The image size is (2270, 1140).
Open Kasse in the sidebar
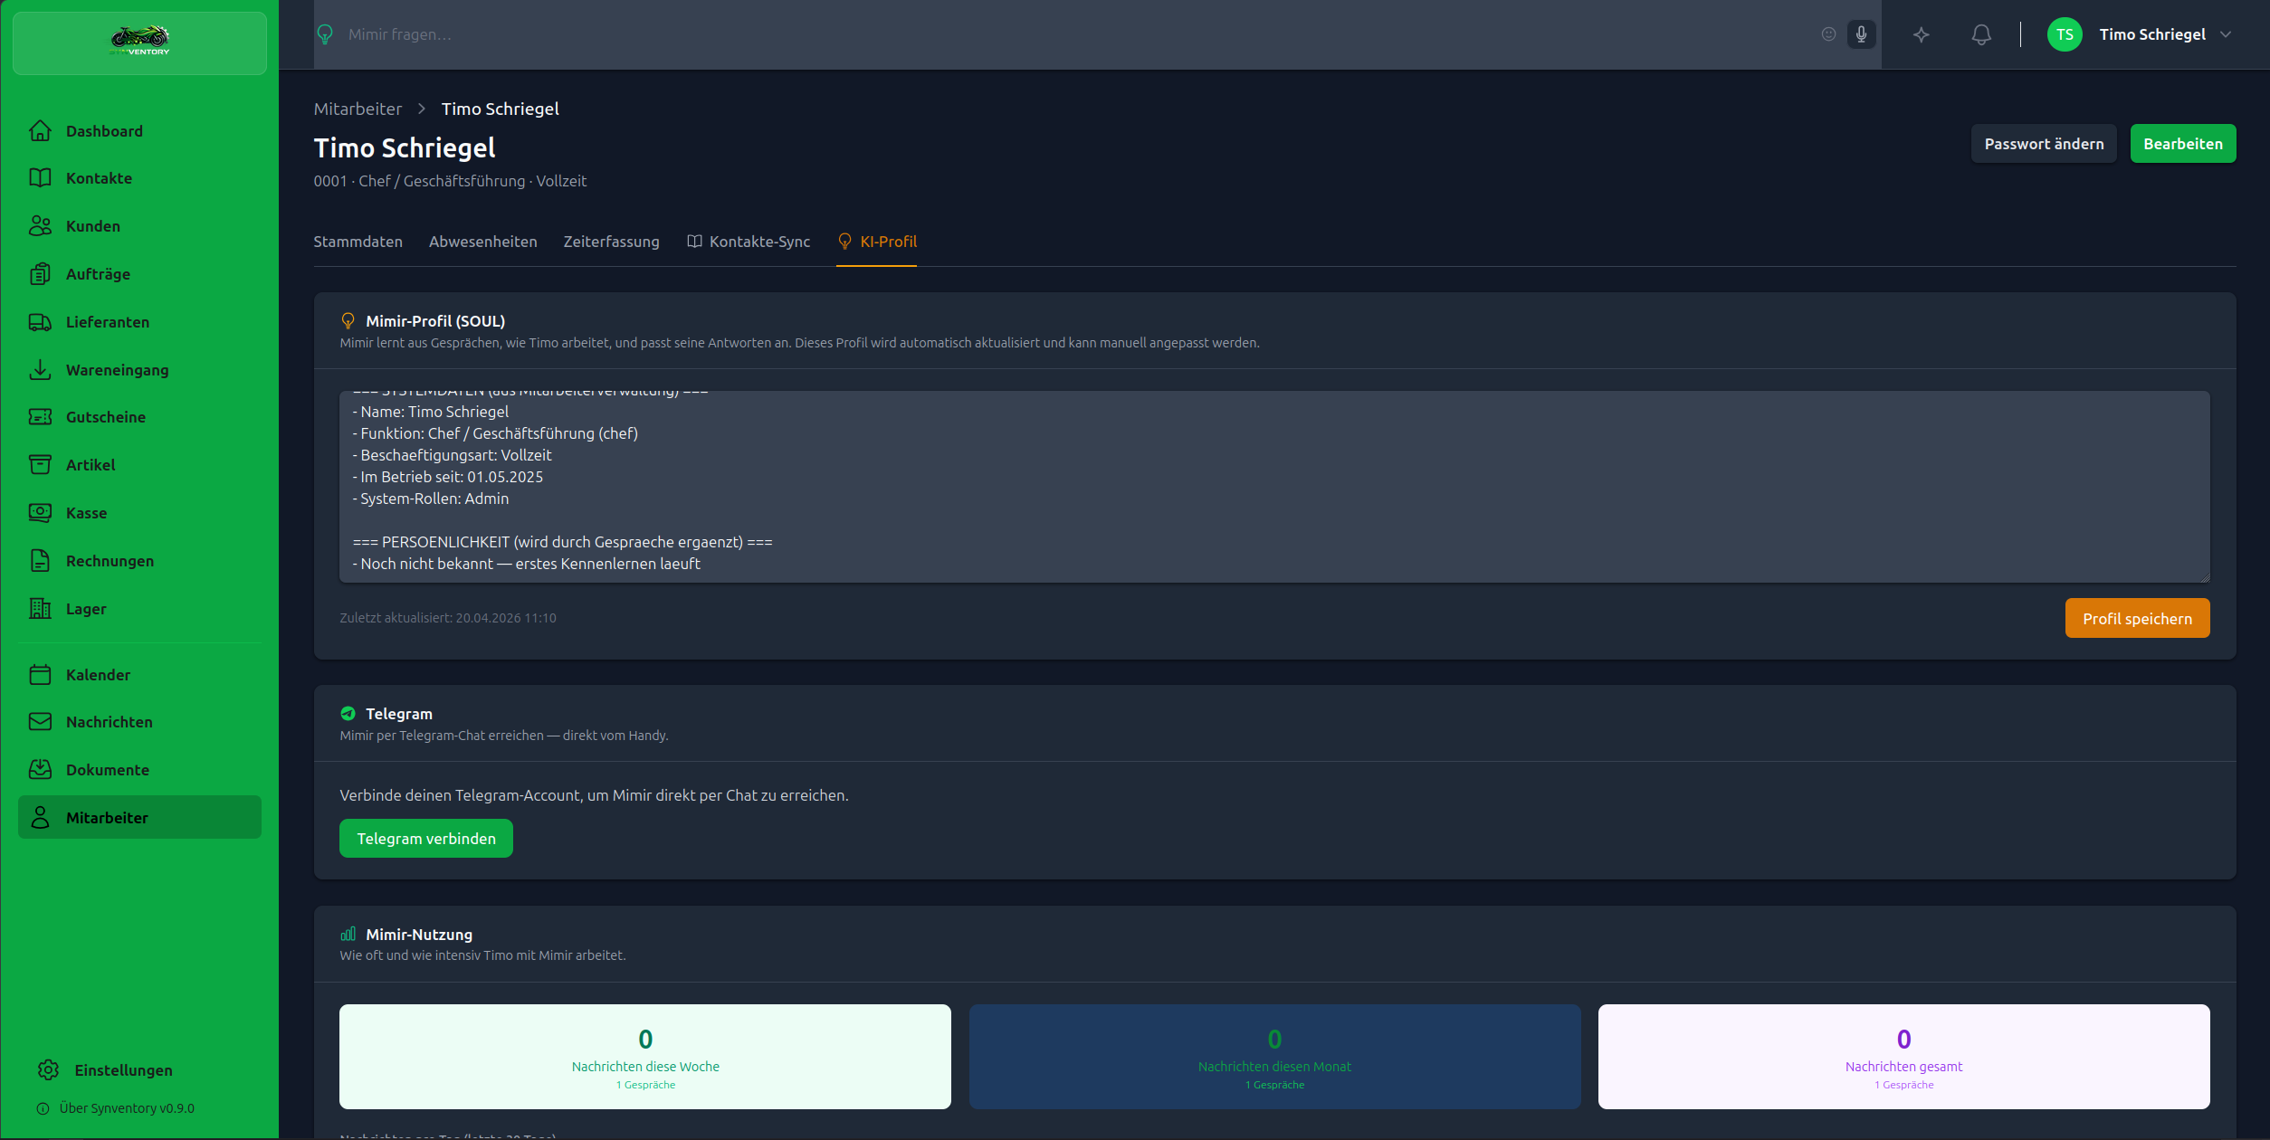(x=86, y=513)
